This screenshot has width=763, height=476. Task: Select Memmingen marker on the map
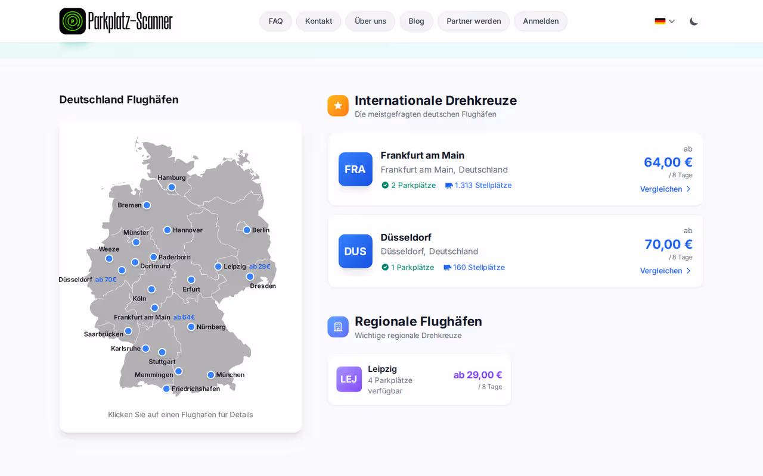178,371
